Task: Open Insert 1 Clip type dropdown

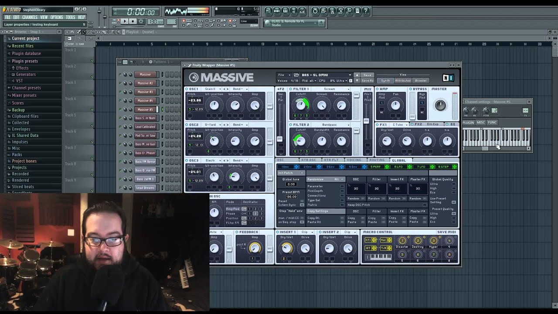Action: coord(306,232)
